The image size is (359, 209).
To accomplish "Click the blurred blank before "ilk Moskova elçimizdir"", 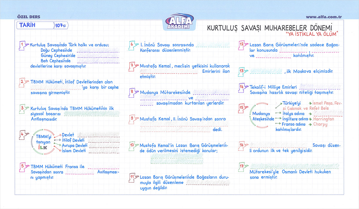I will (x=266, y=71).
